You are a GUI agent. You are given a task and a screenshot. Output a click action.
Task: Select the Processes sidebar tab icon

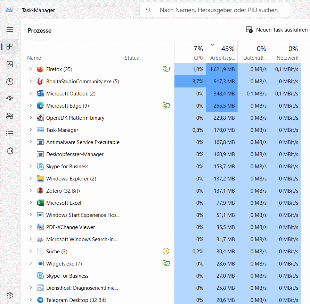coord(9,47)
